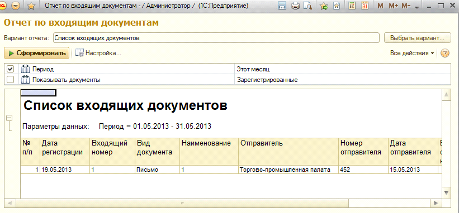This screenshot has width=459, height=213.
Task: Uncheck the Период checkbox
Action: coord(10,69)
